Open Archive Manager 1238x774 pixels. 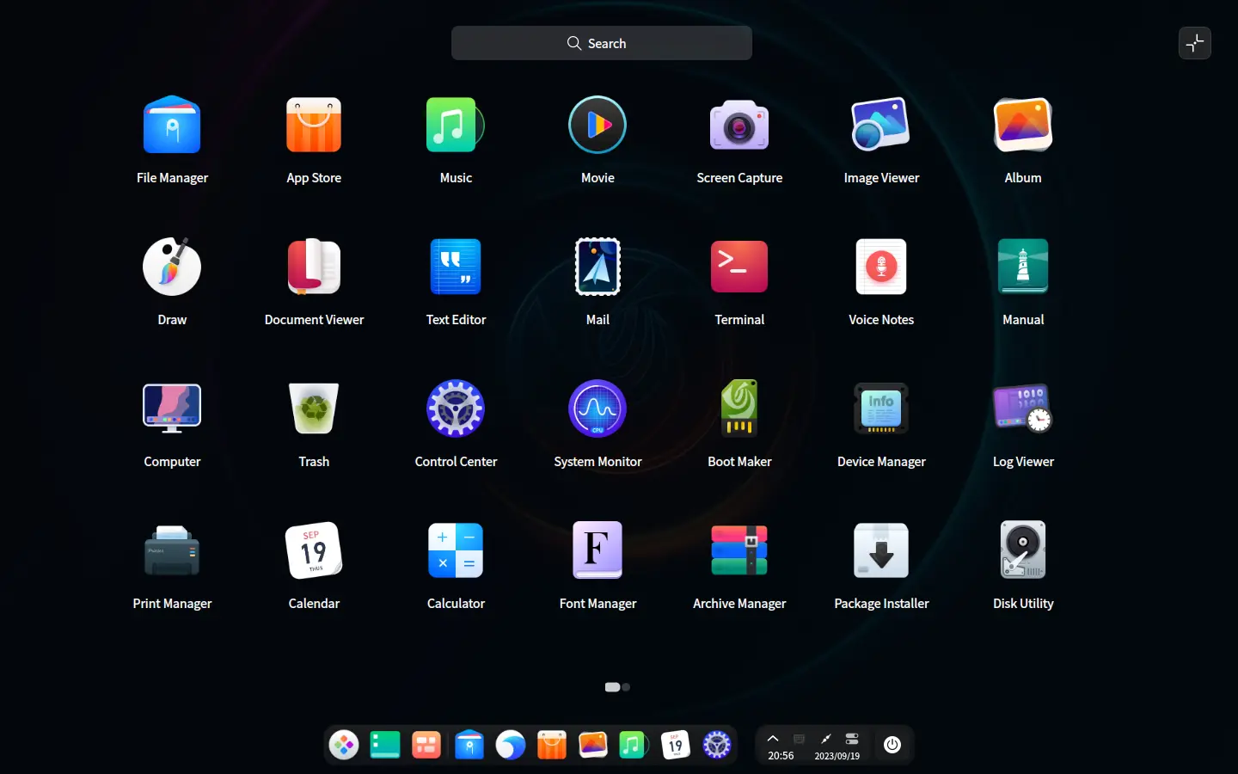(739, 551)
